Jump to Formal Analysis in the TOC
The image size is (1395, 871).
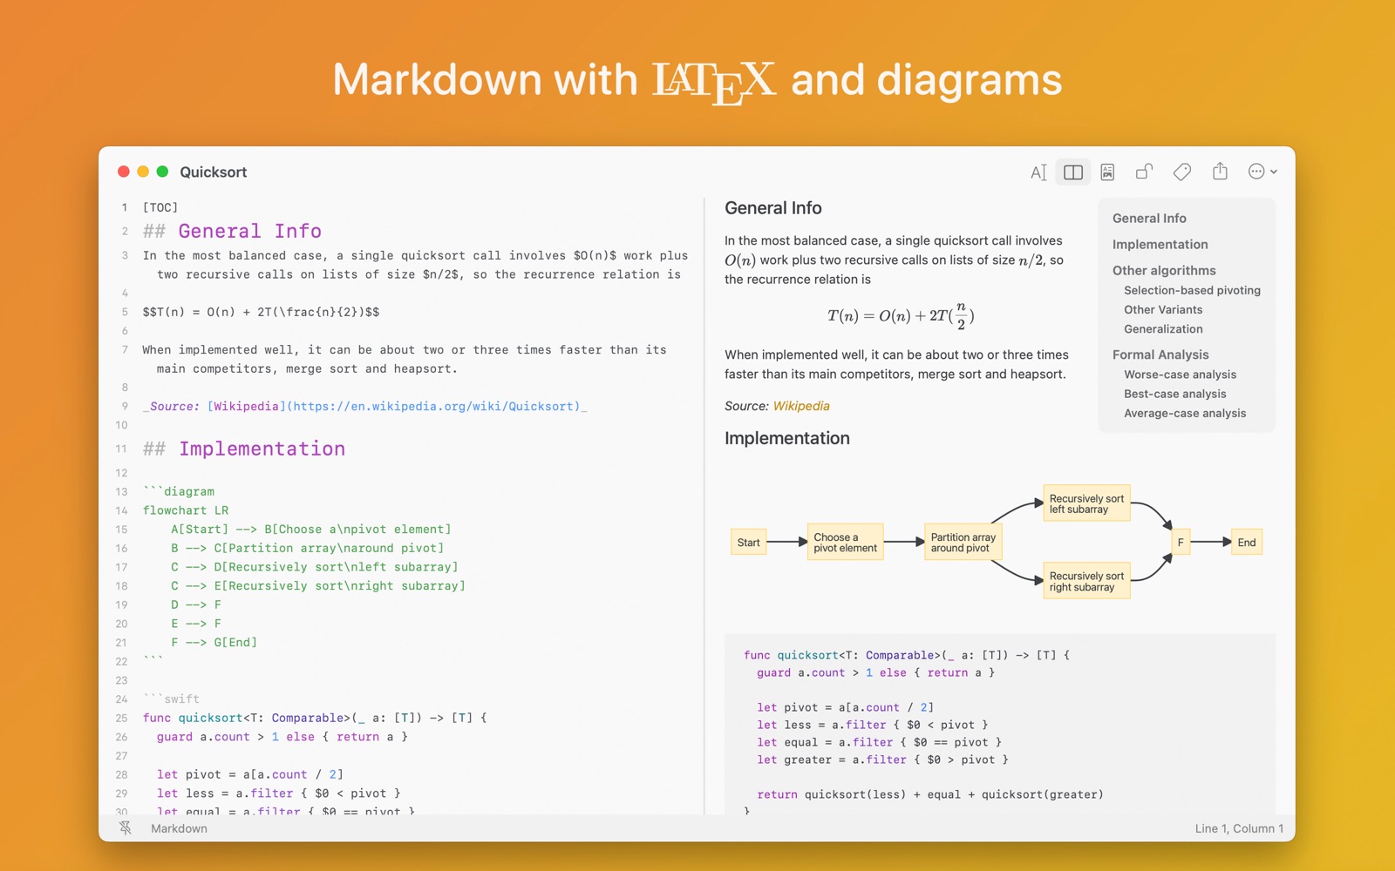(x=1160, y=354)
